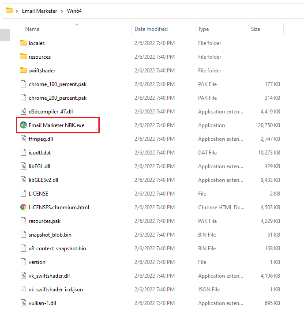
Task: Select the version file name
Action: pyautogui.click(x=37, y=262)
